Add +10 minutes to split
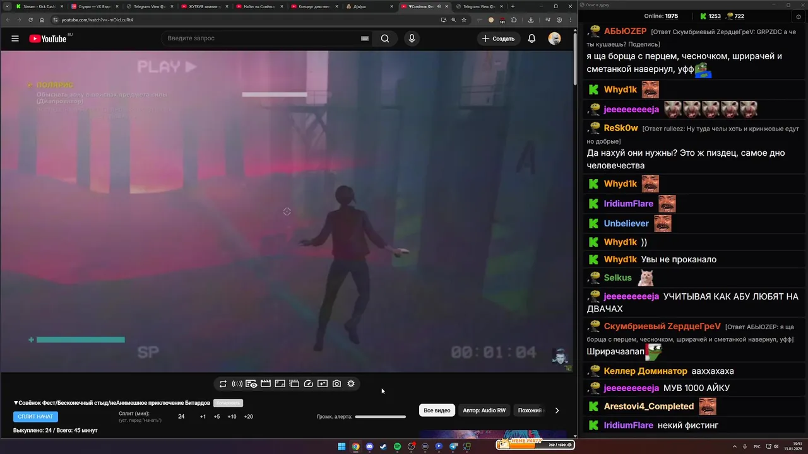The image size is (808, 454). (x=232, y=416)
